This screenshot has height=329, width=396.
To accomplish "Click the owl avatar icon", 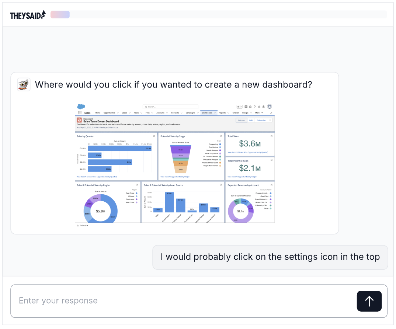I will [24, 85].
